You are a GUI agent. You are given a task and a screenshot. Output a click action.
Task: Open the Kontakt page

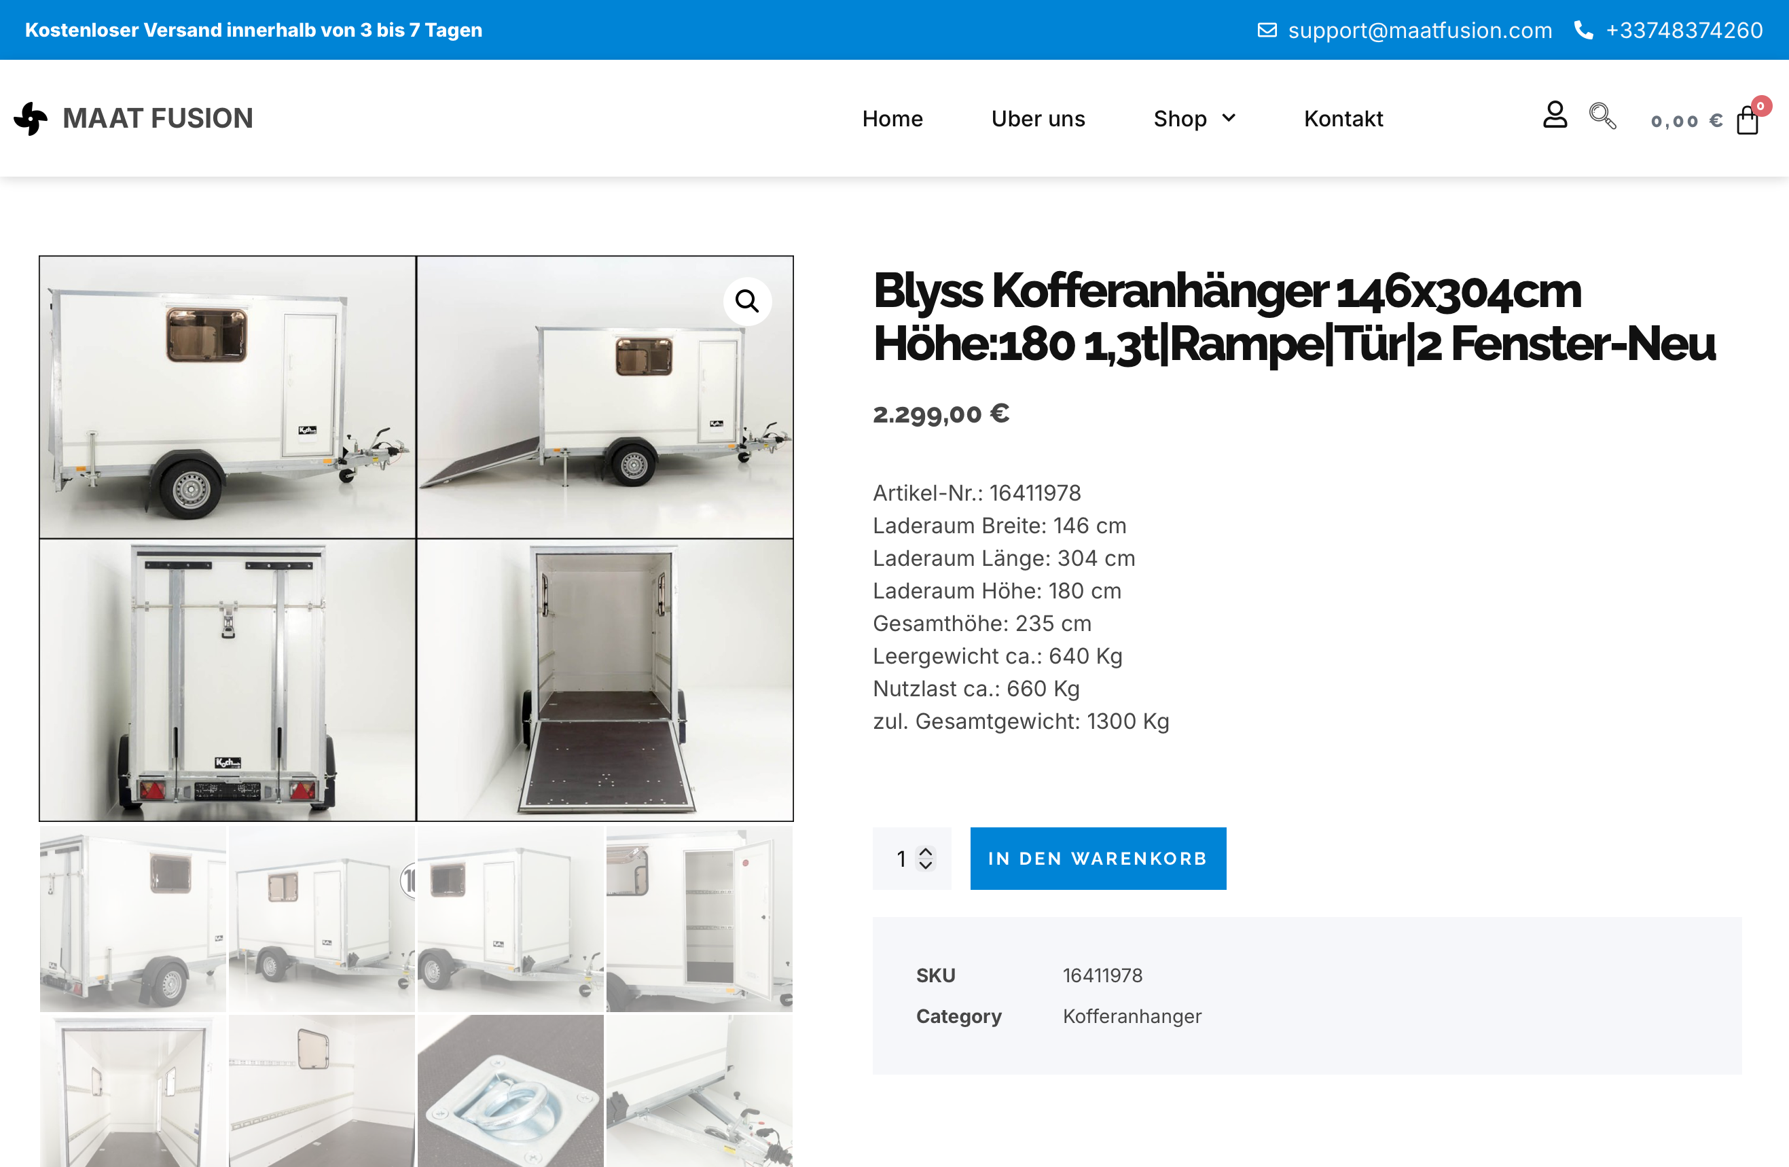1343,119
